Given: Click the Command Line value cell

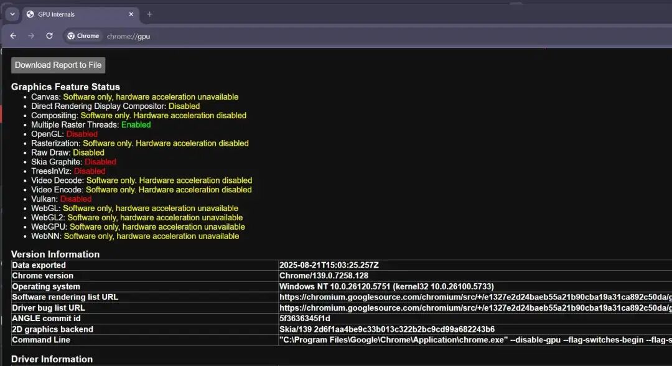Looking at the screenshot, I should point(476,340).
